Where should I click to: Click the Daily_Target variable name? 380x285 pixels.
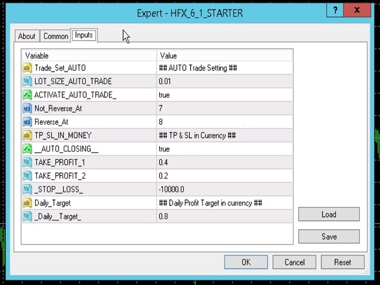coord(53,203)
